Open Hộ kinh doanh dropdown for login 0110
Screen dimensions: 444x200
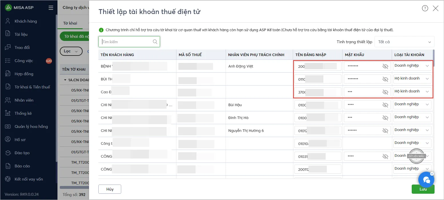[x=412, y=78]
